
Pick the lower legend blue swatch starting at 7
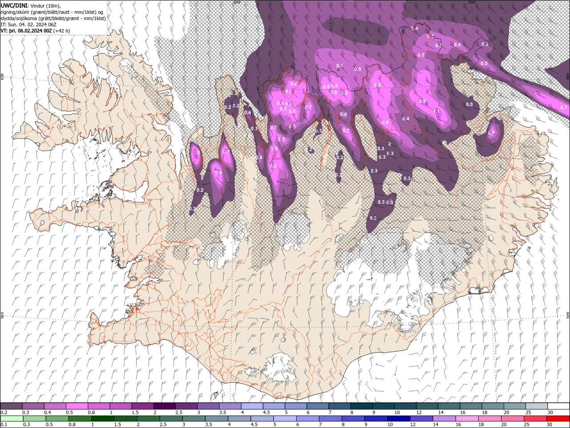coord(330,419)
